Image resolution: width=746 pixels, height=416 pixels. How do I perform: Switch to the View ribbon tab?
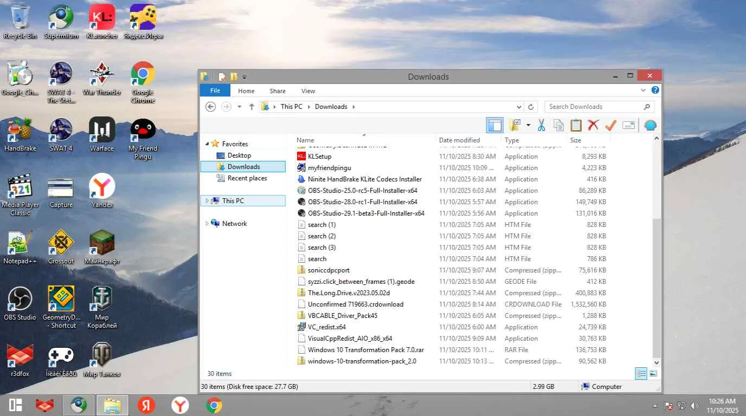(x=308, y=91)
